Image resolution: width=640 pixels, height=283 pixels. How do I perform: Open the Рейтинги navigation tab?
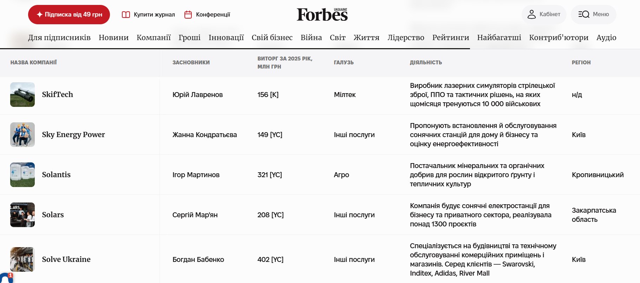click(x=451, y=38)
